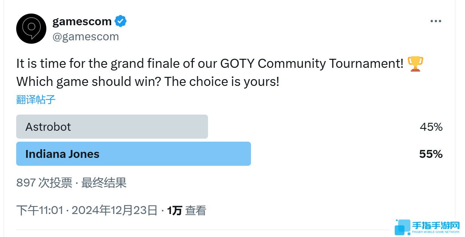Open the @gamescom handle link
The image size is (465, 237).
pos(86,37)
